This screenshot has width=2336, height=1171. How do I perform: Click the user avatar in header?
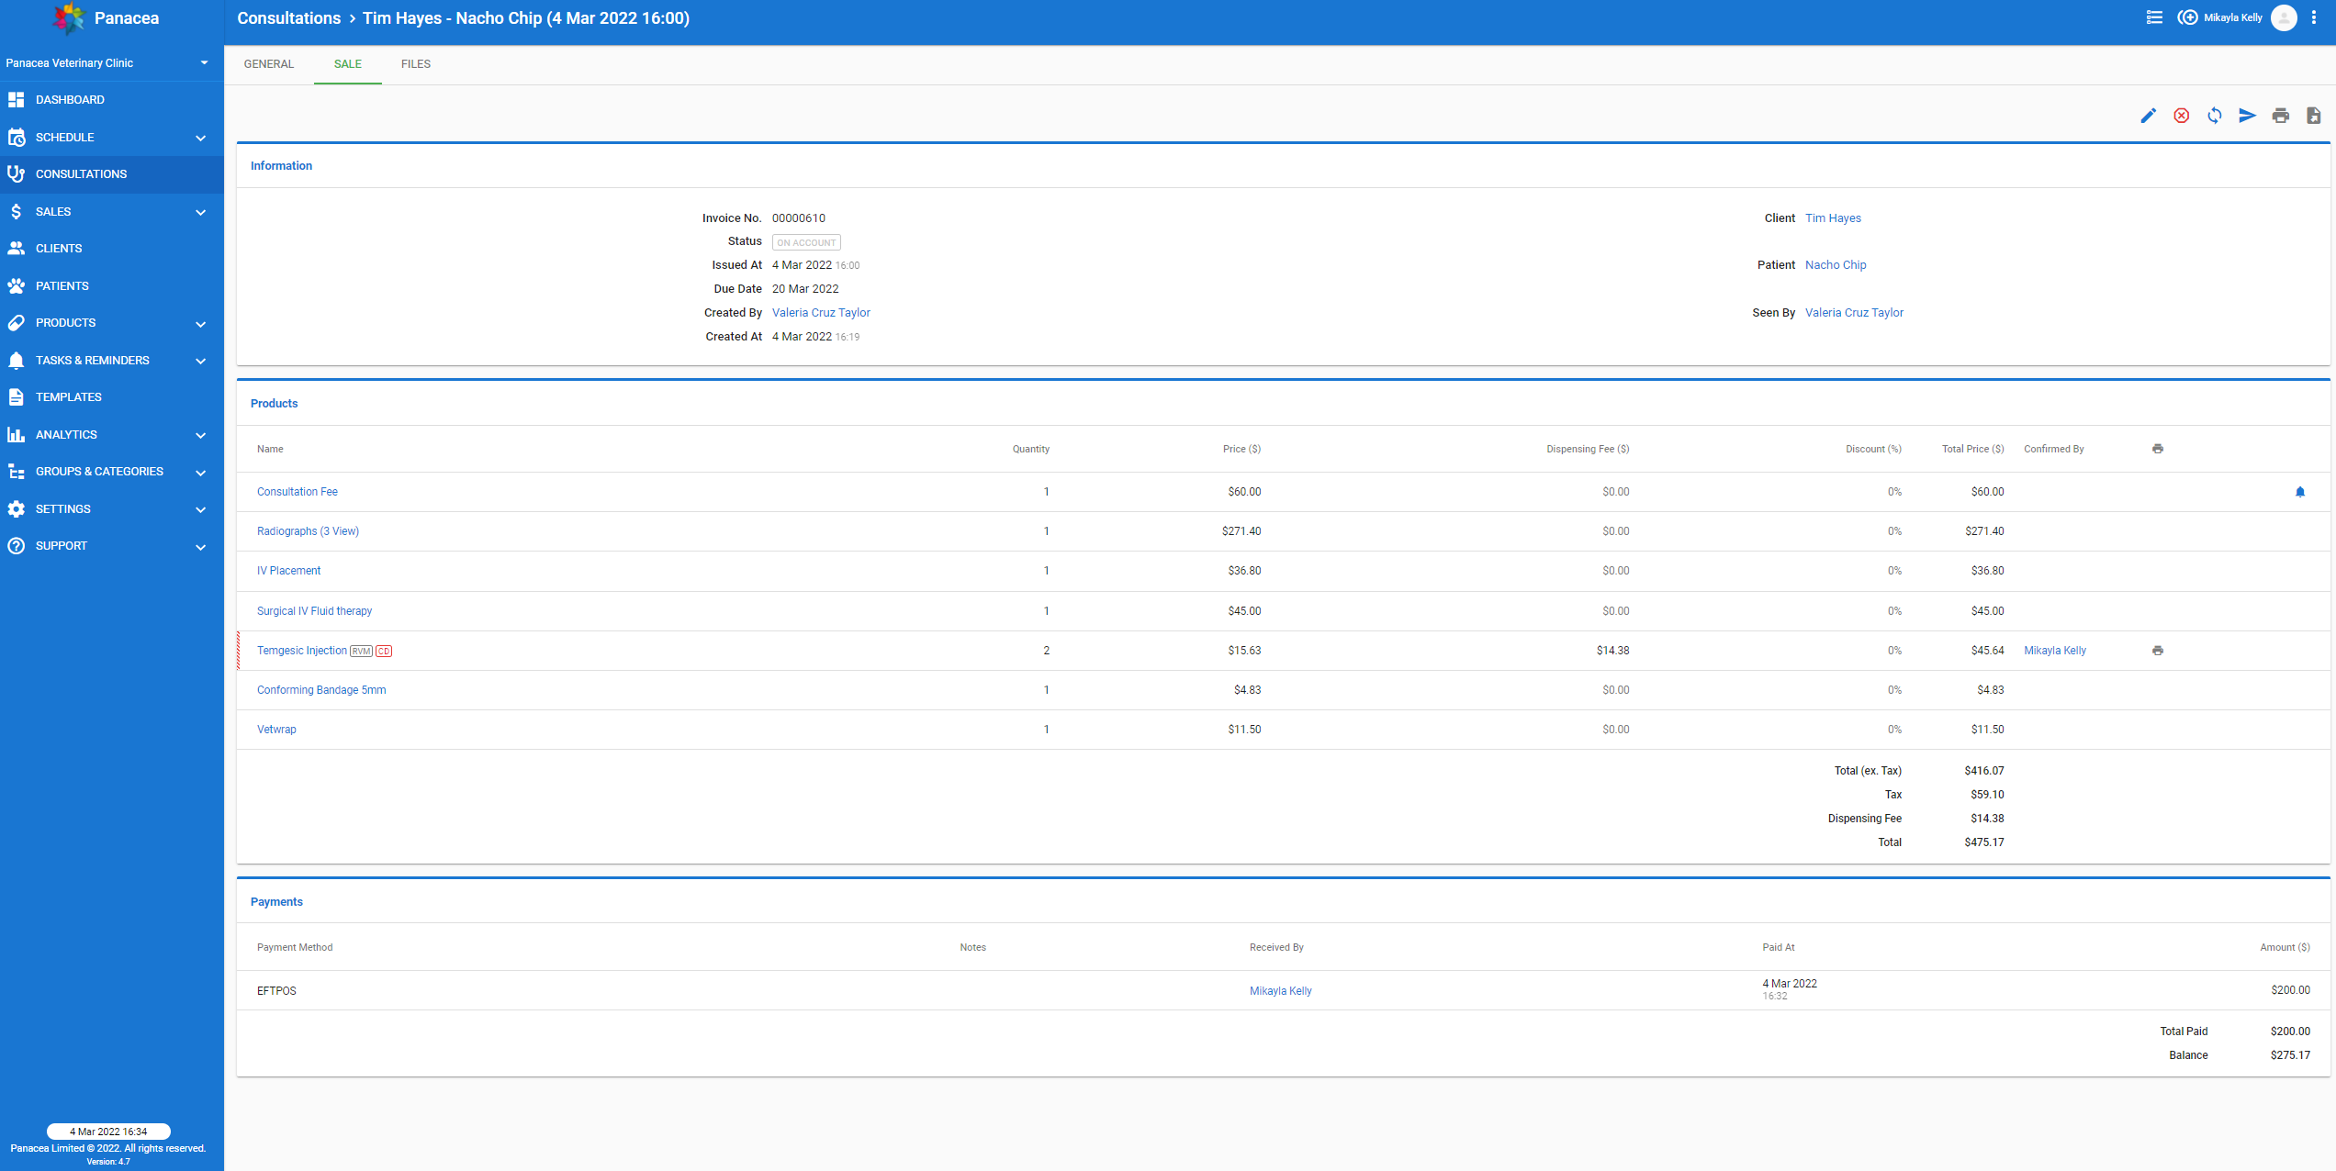click(2283, 17)
